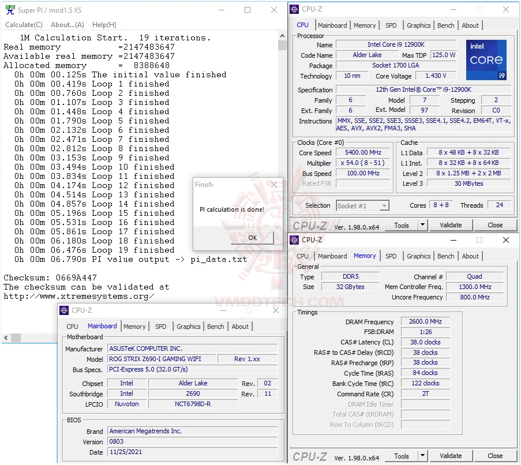Click Mem Controller Freq. value 1300.0 MHz
Image resolution: width=521 pixels, height=465 pixels.
(x=475, y=287)
